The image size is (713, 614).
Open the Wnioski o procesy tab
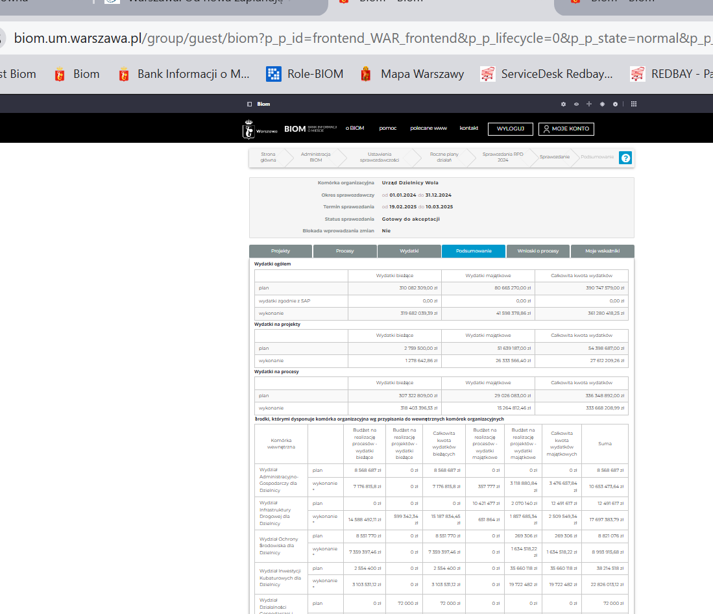[x=538, y=251]
